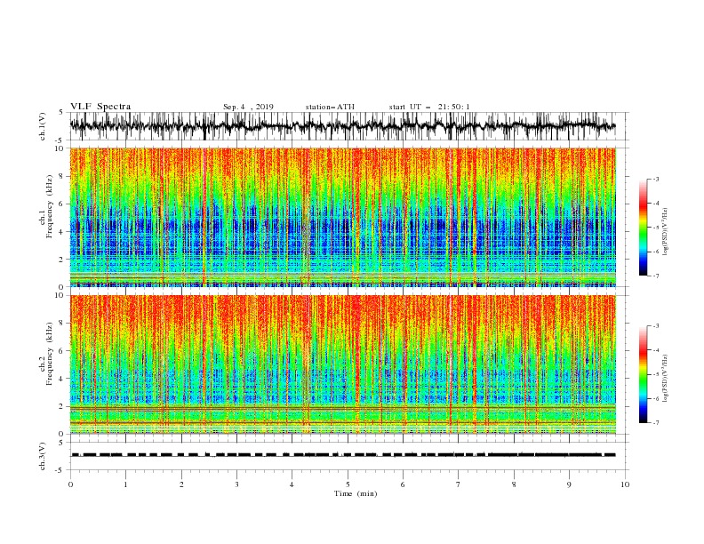Click the ch.1 voltage waveform trace
This screenshot has height=544, width=704.
(342, 126)
